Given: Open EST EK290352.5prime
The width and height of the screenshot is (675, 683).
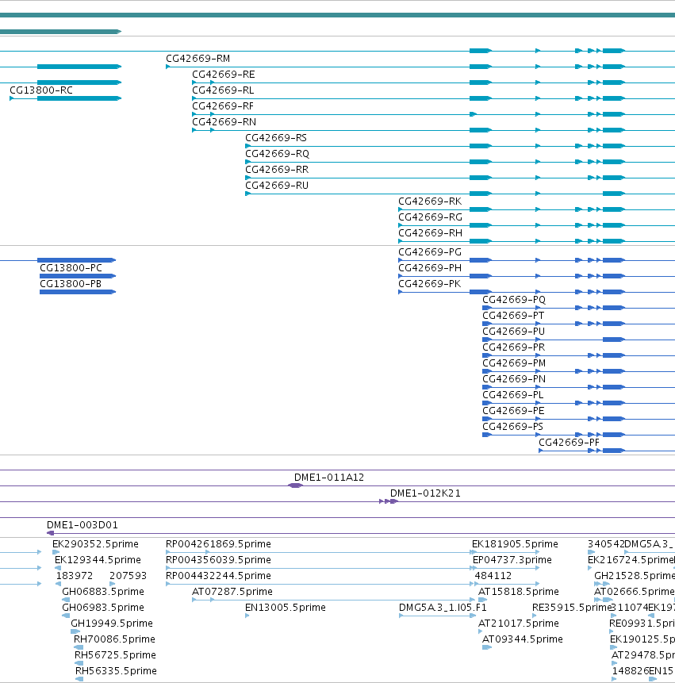Looking at the screenshot, I should [x=95, y=544].
